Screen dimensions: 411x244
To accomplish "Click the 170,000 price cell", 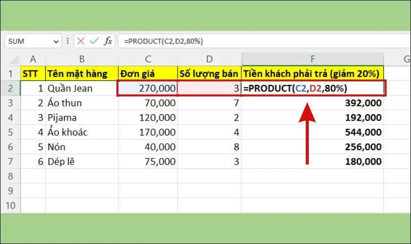I will coord(148,132).
